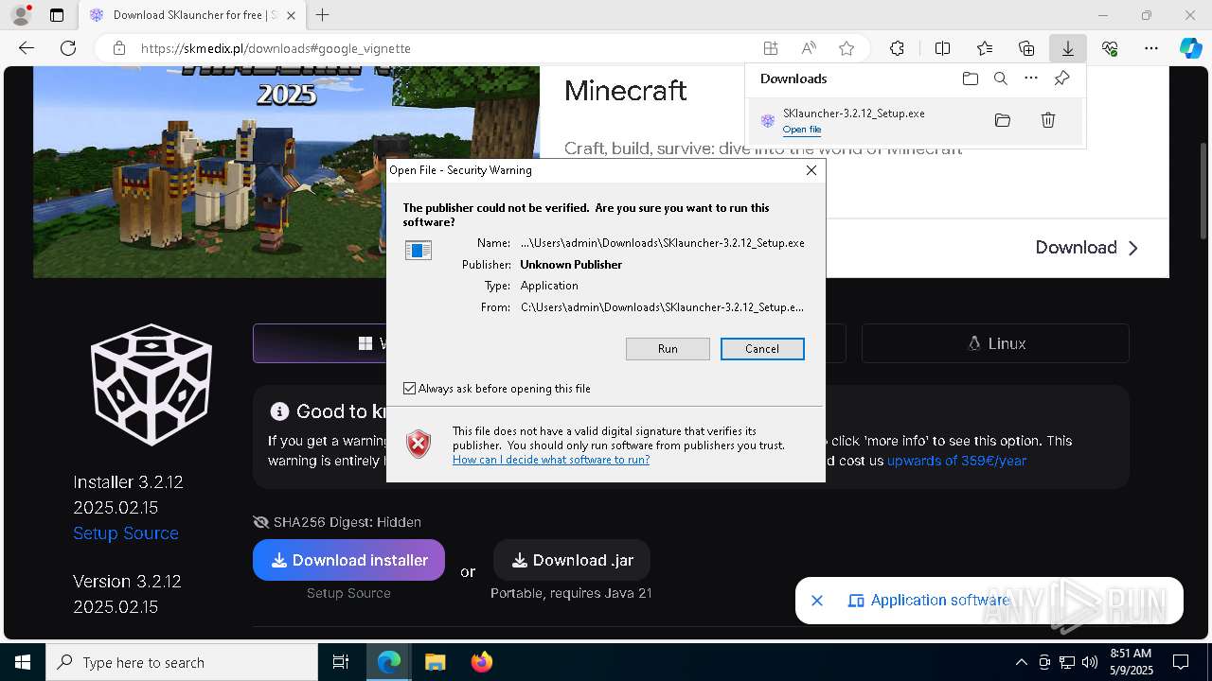Click Cancel in the Security Warning dialog
Screen dimensions: 1212x681
click(x=762, y=349)
